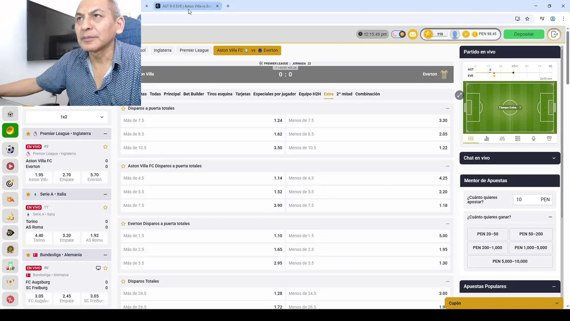Collapse the Apuestas Populares panel

(554, 287)
